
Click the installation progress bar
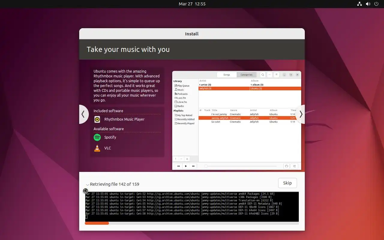[x=192, y=223]
